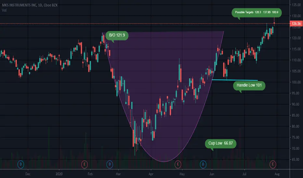Click the 75.00 price axis label
Image resolution: width=303 pixels, height=178 pixels.
click(x=296, y=138)
